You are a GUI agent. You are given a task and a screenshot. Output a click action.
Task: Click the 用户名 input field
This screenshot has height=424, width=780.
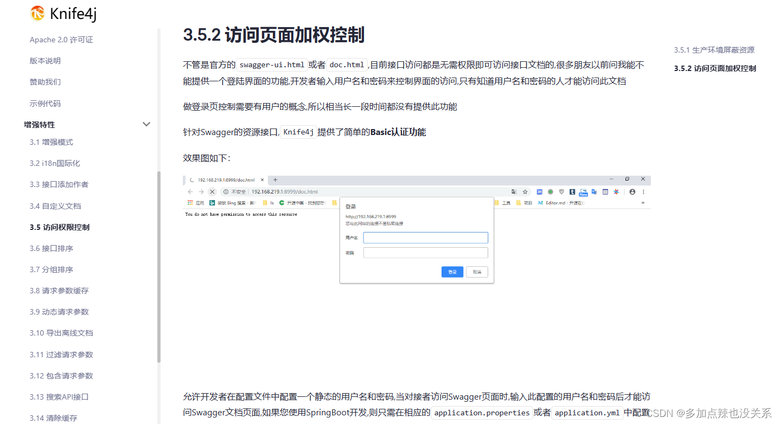426,237
